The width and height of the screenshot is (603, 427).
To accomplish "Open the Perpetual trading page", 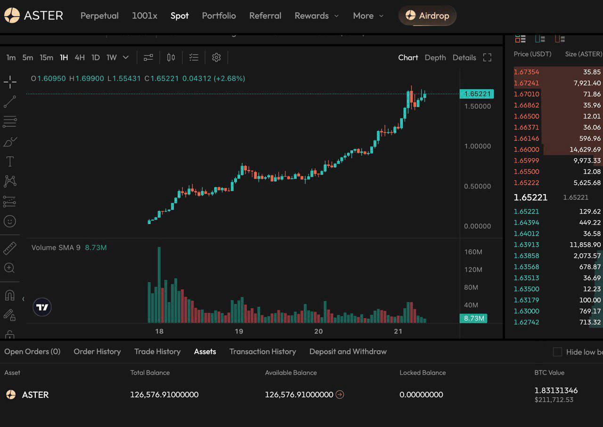I will pos(99,16).
